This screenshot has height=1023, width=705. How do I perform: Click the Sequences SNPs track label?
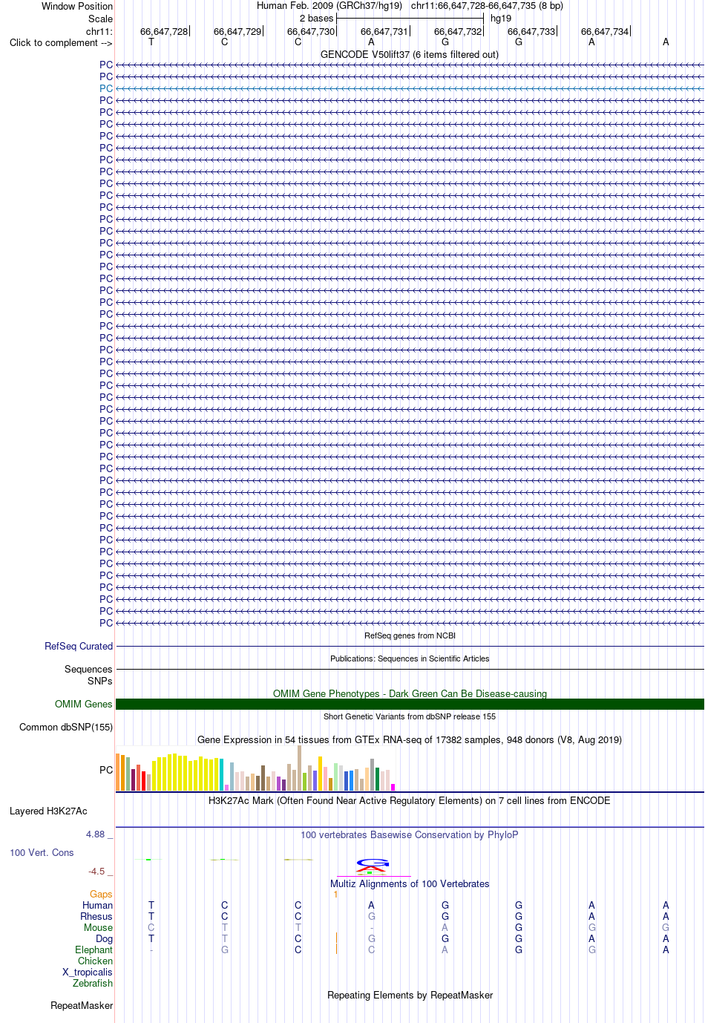tap(88, 675)
